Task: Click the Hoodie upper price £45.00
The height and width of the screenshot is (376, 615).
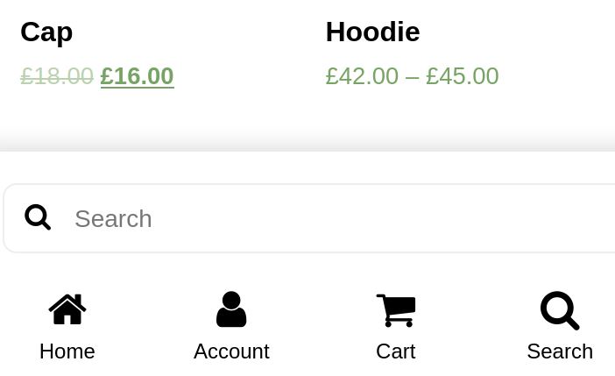Action: [x=463, y=76]
